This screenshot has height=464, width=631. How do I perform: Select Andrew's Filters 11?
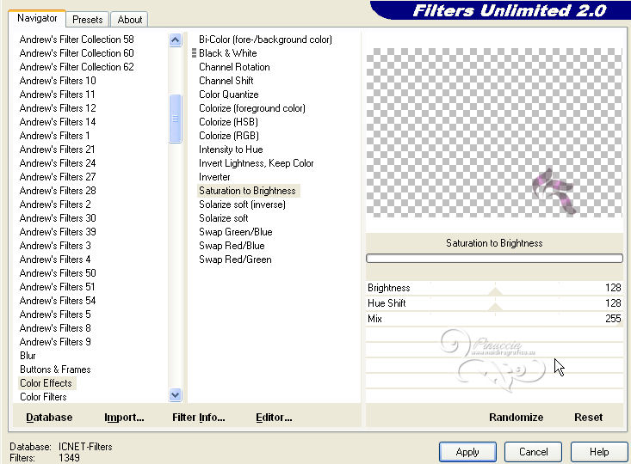[x=57, y=95]
